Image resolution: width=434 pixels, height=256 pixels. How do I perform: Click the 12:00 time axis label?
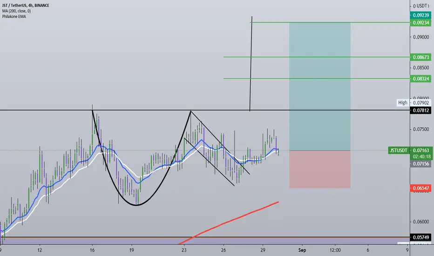click(335, 250)
